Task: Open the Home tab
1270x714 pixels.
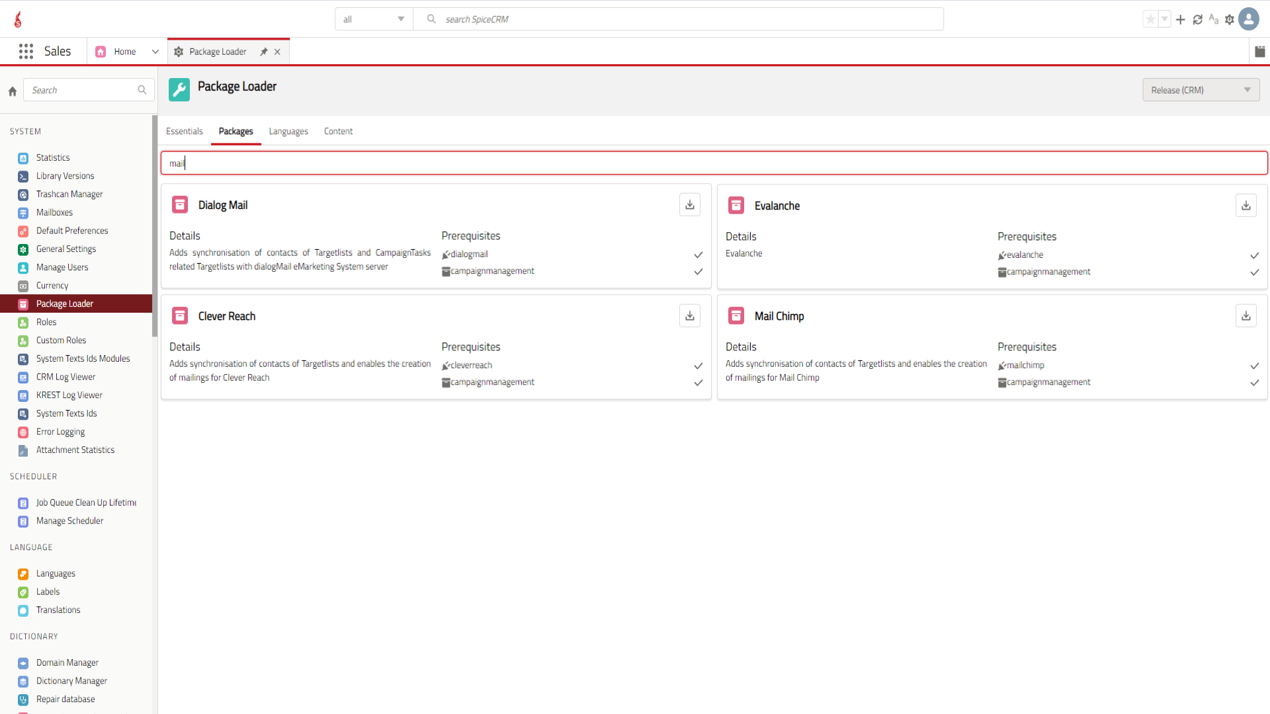Action: pos(124,52)
